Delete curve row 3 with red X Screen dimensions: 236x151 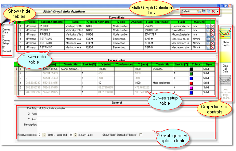tap(213, 34)
